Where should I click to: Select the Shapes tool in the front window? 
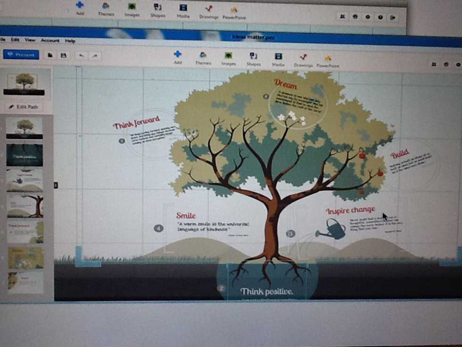(x=253, y=59)
